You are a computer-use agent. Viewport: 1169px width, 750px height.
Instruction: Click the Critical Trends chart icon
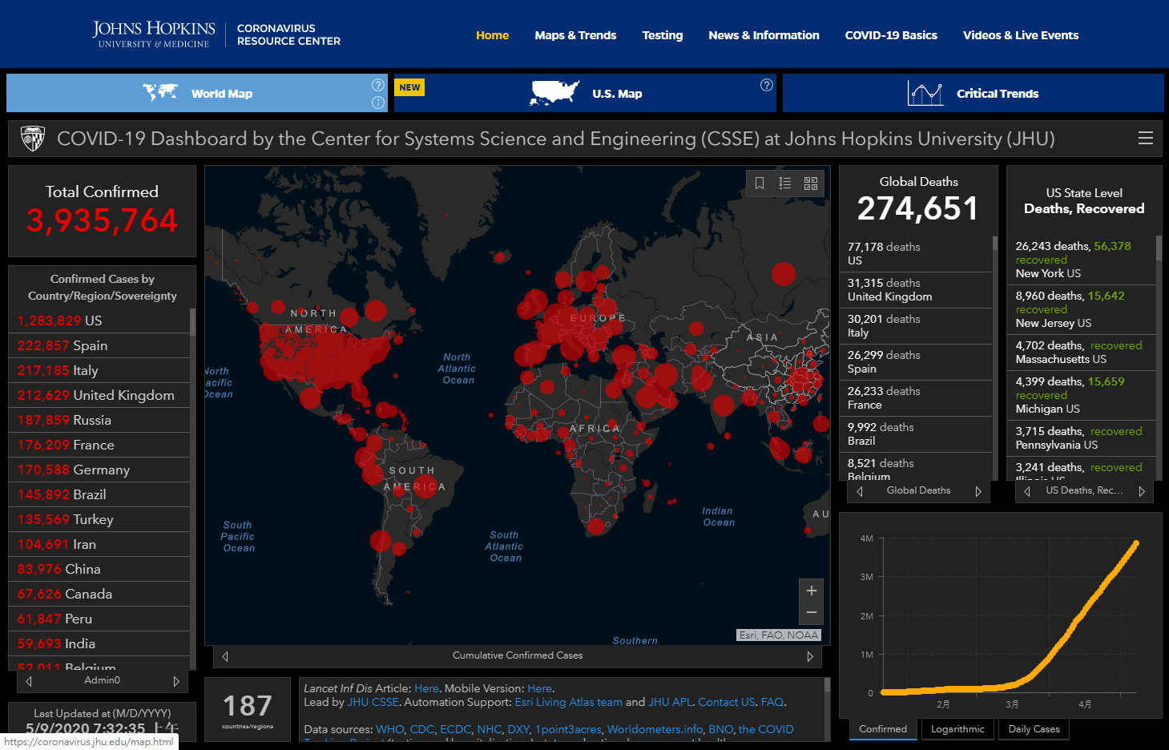click(925, 93)
